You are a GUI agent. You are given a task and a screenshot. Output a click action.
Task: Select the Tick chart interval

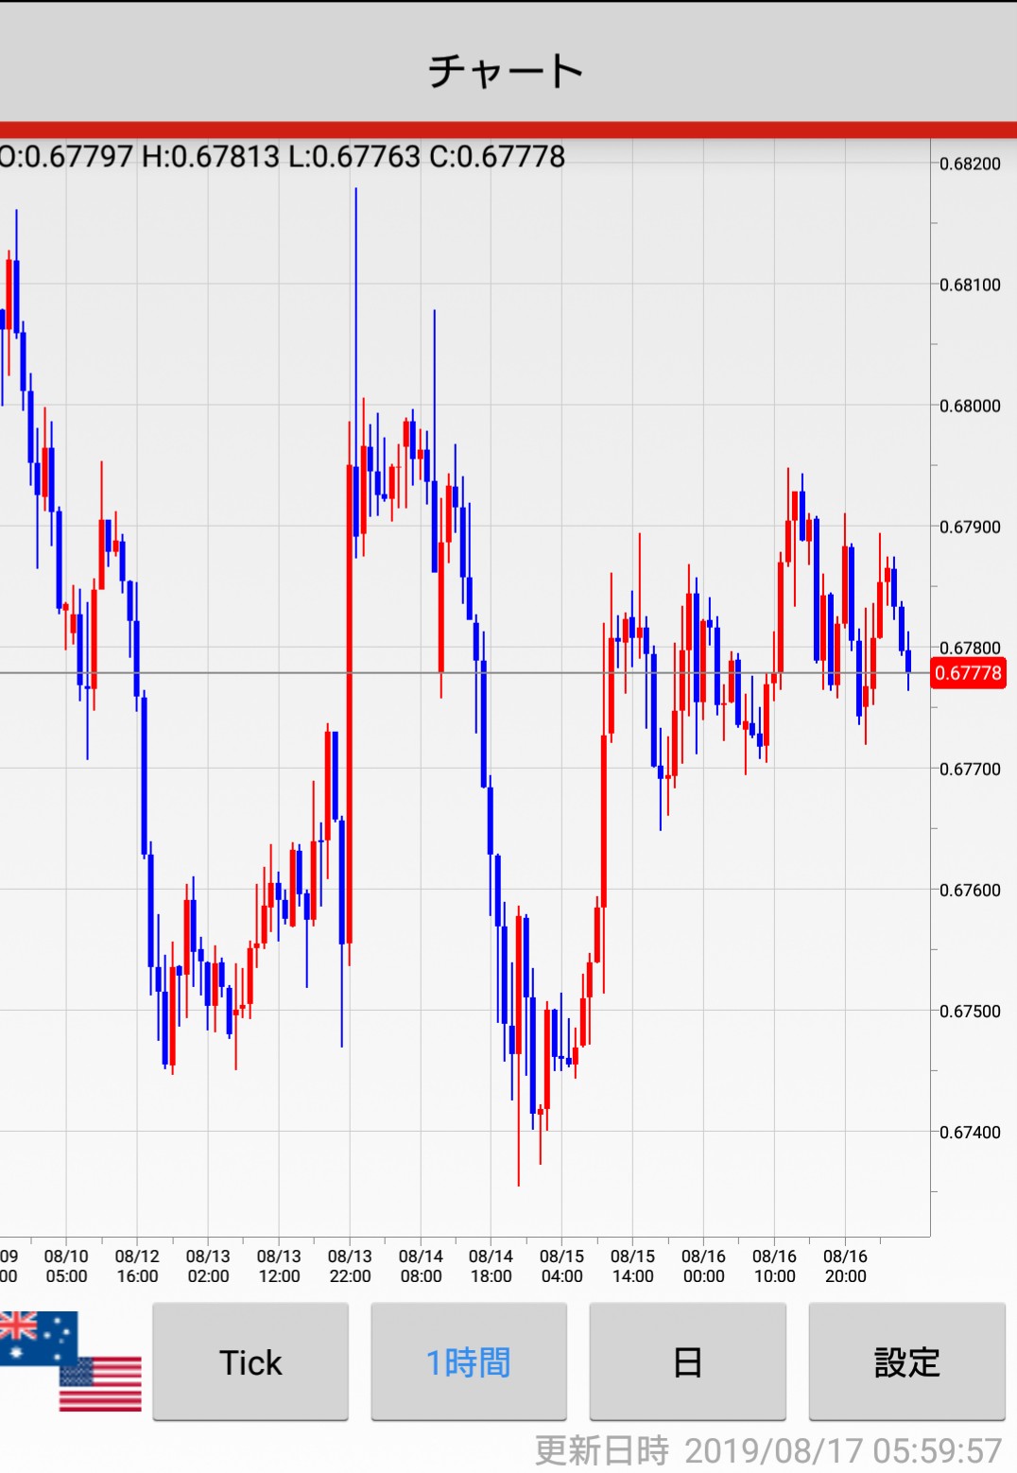[250, 1361]
